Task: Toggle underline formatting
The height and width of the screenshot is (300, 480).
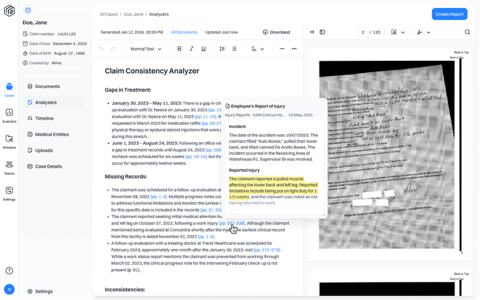Action: tap(203, 49)
